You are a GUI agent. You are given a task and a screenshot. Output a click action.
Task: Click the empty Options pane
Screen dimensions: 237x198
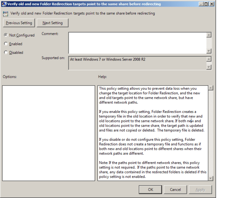48,133
